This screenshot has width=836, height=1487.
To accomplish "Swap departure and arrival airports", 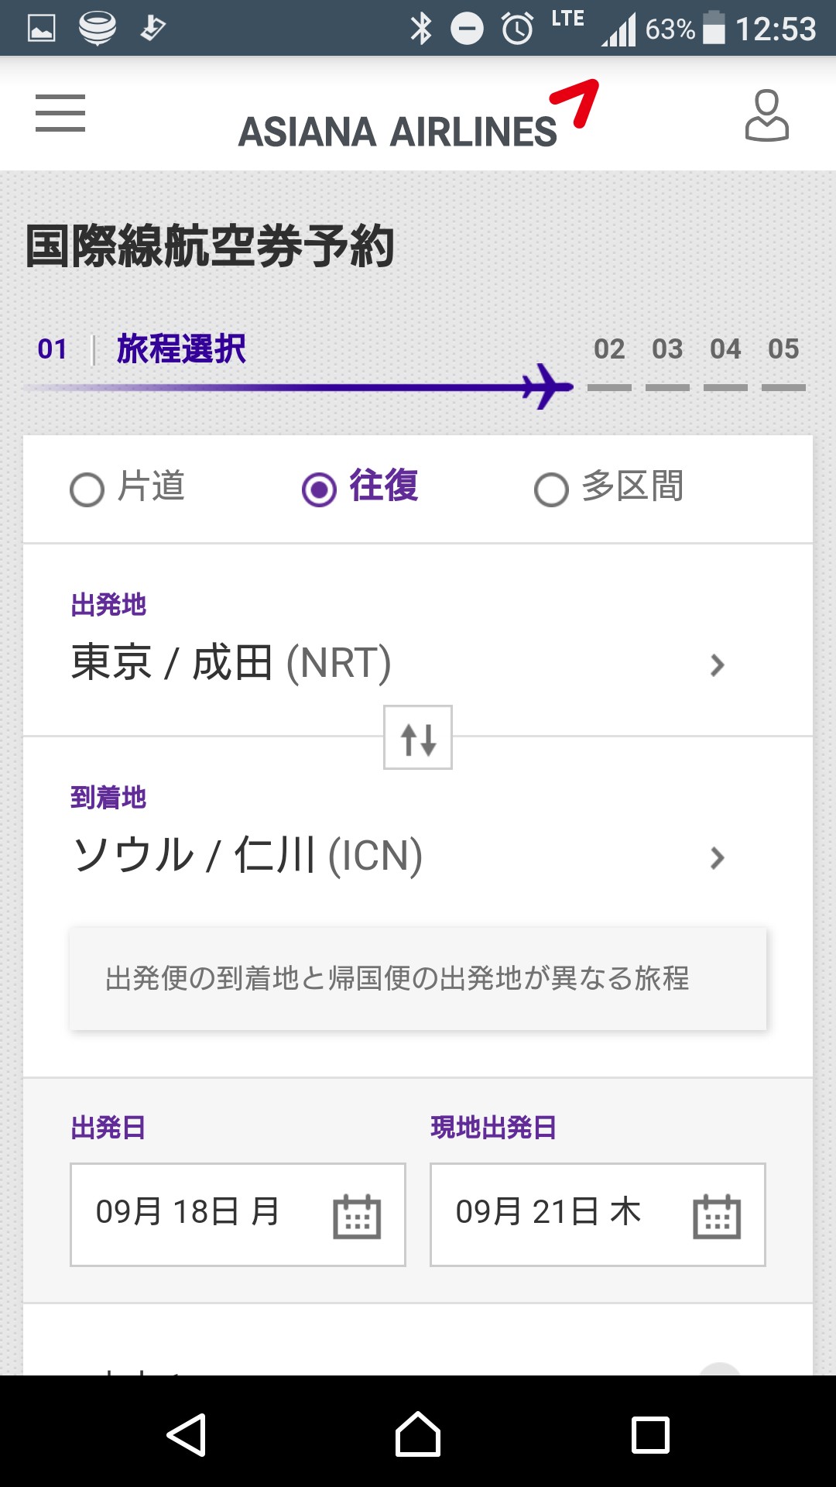I will coord(418,737).
